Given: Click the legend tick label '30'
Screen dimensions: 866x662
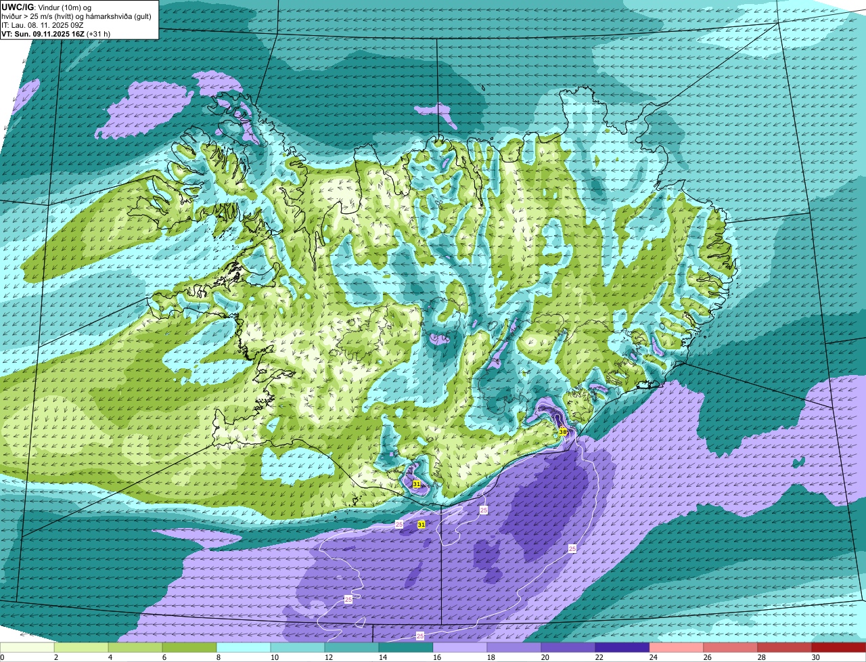Looking at the screenshot, I should point(815,657).
